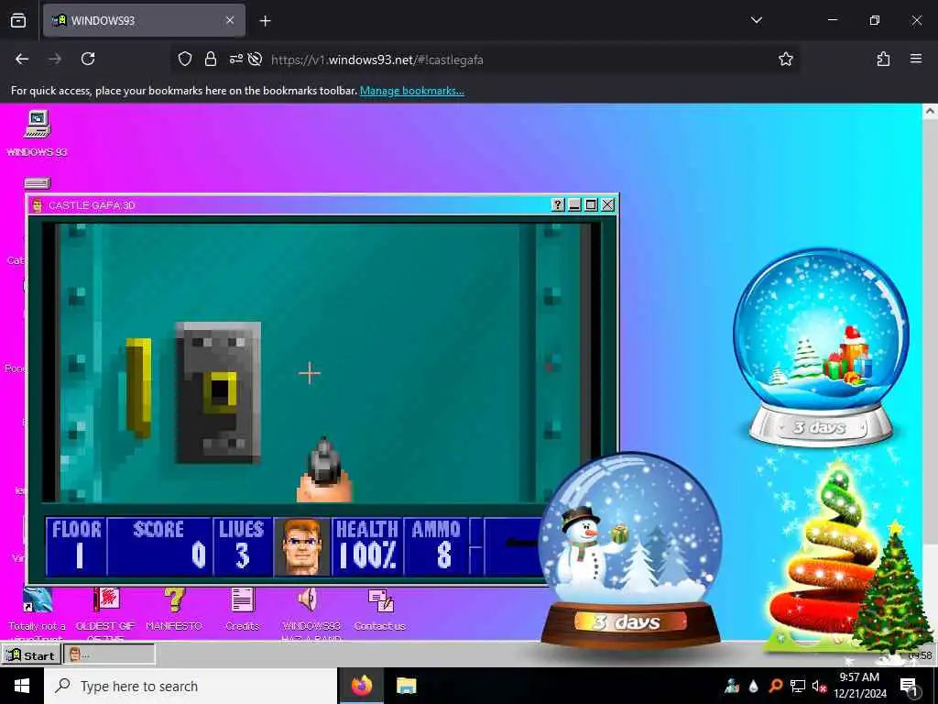Click the FLOOR 1 indicator

click(76, 546)
